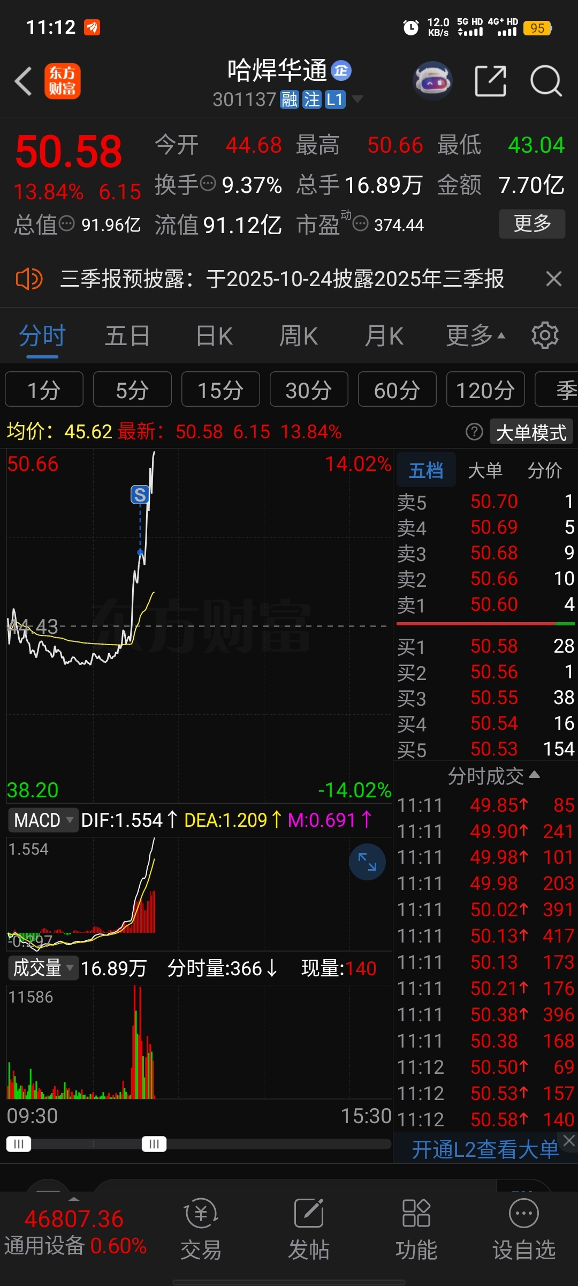Image resolution: width=578 pixels, height=1286 pixels.
Task: Tap the info icon next to 市盈
Action: coord(361,223)
